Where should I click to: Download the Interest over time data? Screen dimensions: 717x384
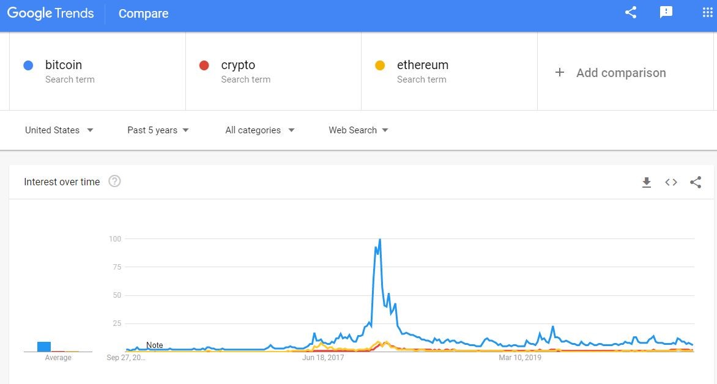pyautogui.click(x=646, y=182)
